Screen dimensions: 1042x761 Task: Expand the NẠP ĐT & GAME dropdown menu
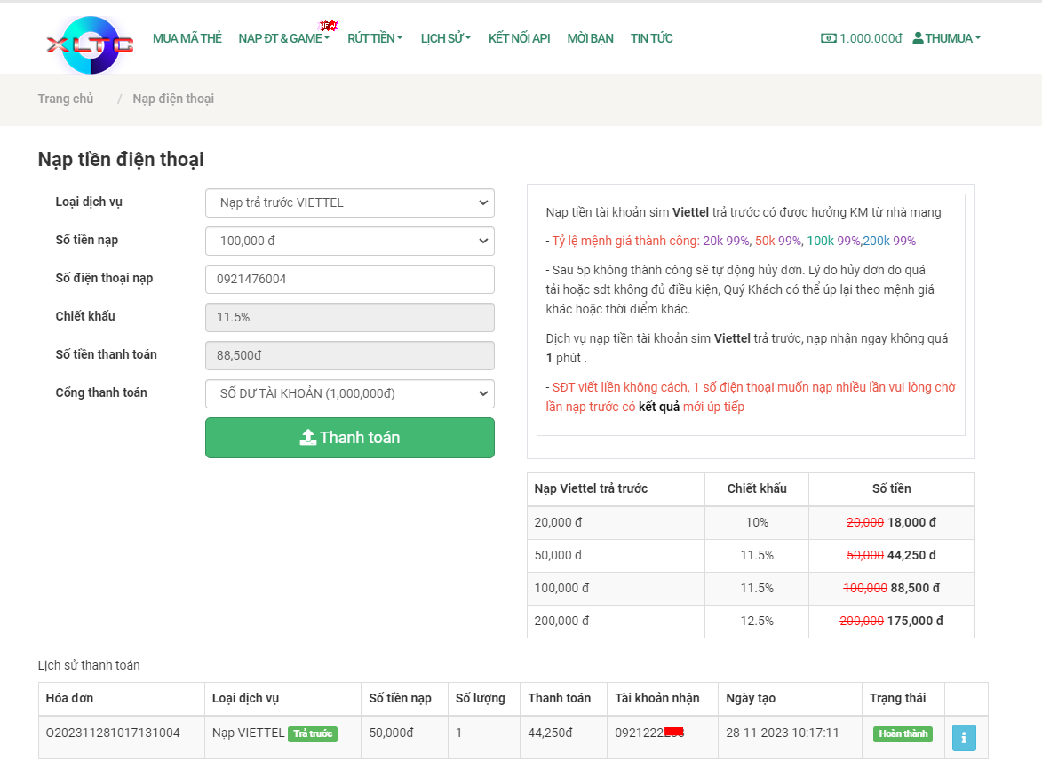(x=284, y=38)
